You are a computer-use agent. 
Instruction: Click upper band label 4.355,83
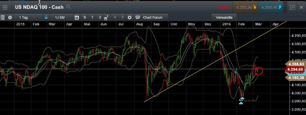295,64
